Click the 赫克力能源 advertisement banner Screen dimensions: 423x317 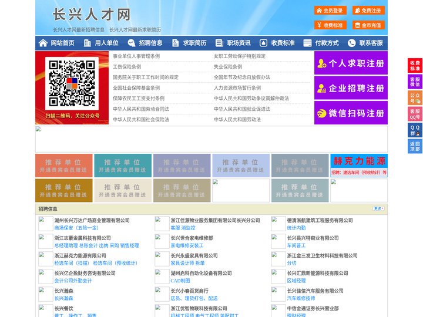click(x=359, y=166)
